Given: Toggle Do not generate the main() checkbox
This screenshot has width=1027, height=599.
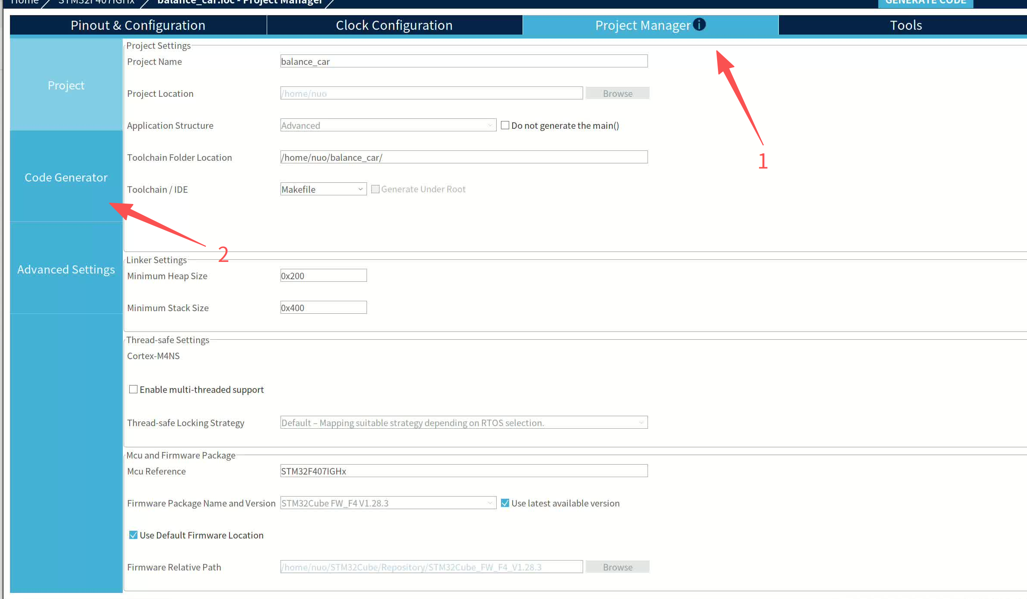Looking at the screenshot, I should 504,125.
